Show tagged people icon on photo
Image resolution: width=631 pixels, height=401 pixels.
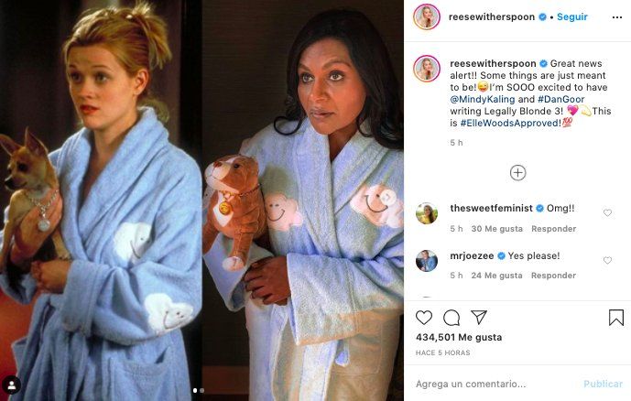tap(12, 385)
